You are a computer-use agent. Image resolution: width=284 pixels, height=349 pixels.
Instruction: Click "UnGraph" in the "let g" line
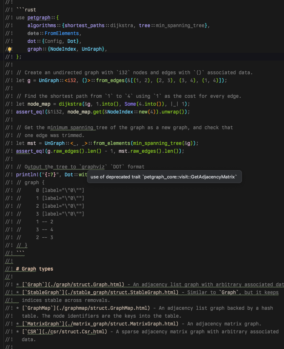(49, 80)
